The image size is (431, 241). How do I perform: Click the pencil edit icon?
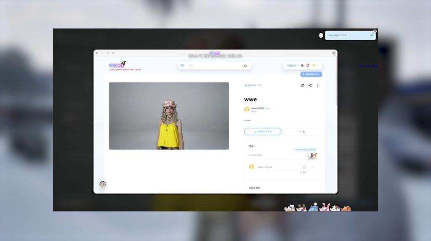302,86
